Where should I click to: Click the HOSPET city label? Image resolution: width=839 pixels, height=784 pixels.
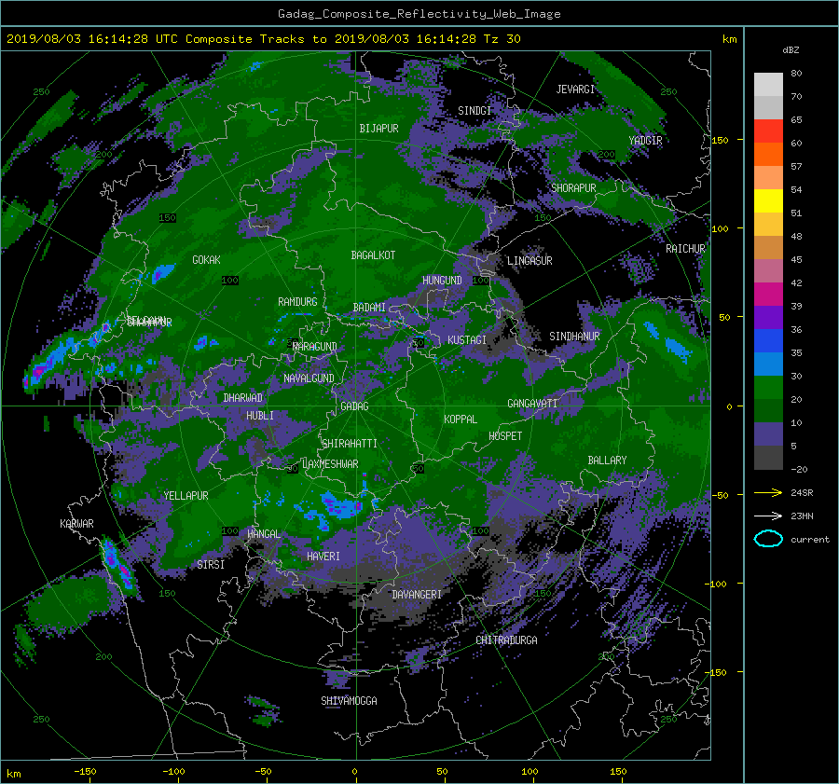[x=505, y=436]
